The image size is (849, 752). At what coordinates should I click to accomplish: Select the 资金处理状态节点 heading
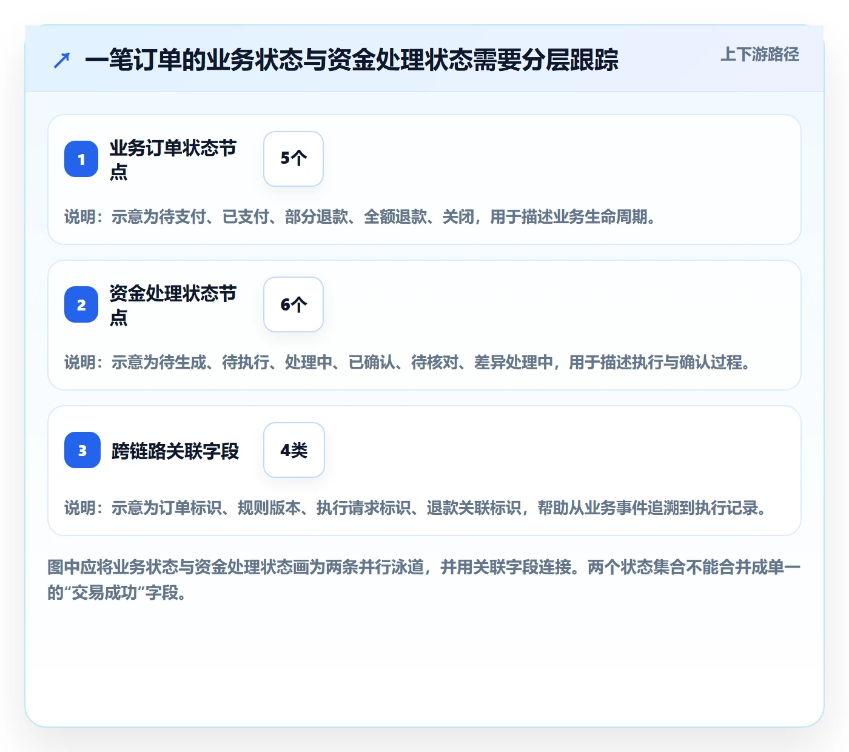coord(173,305)
